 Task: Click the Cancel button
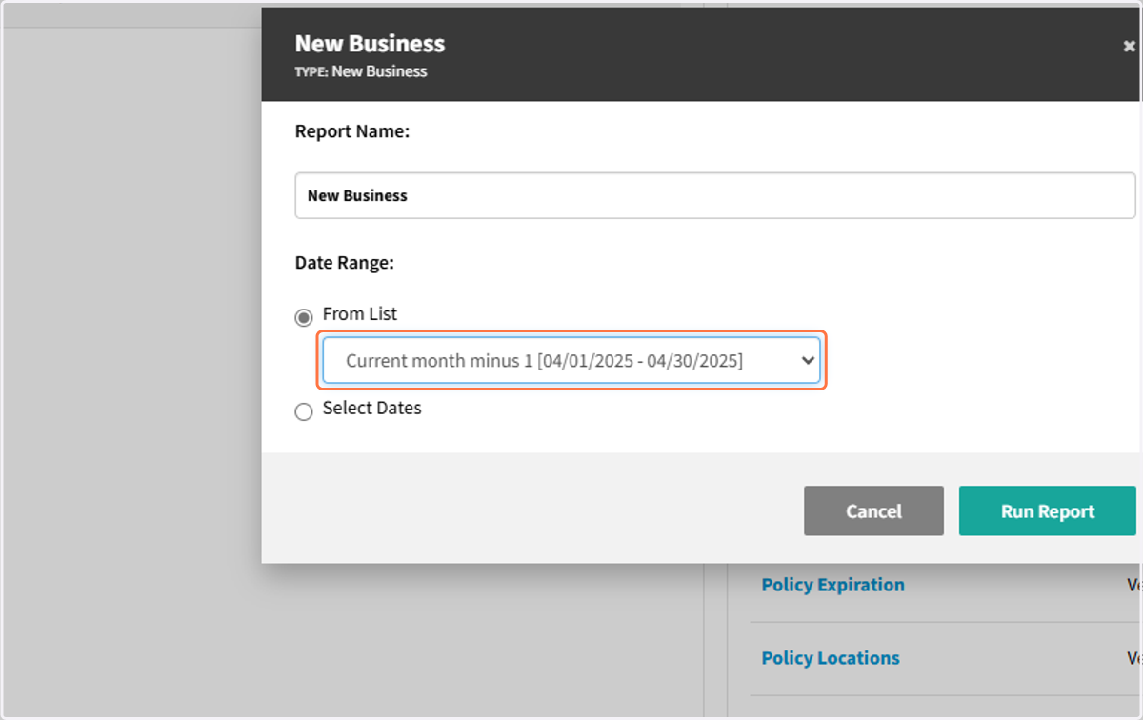(x=873, y=511)
